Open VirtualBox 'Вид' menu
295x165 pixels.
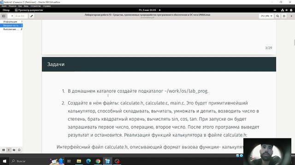pos(20,6)
